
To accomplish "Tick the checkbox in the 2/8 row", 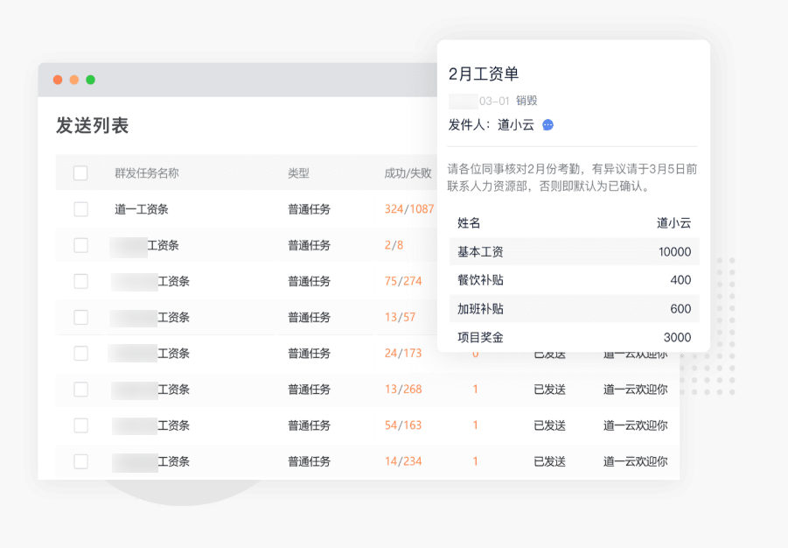I will tap(80, 245).
